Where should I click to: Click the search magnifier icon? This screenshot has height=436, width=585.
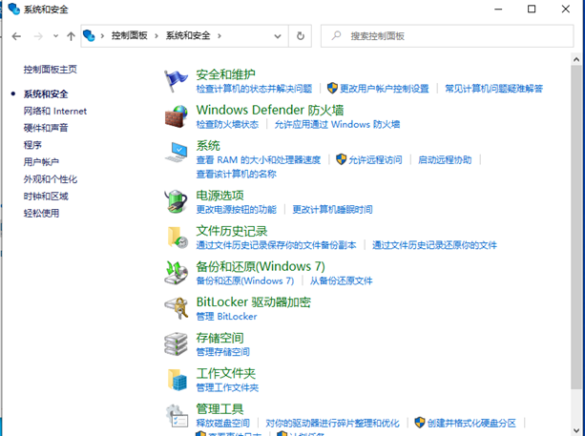(336, 36)
